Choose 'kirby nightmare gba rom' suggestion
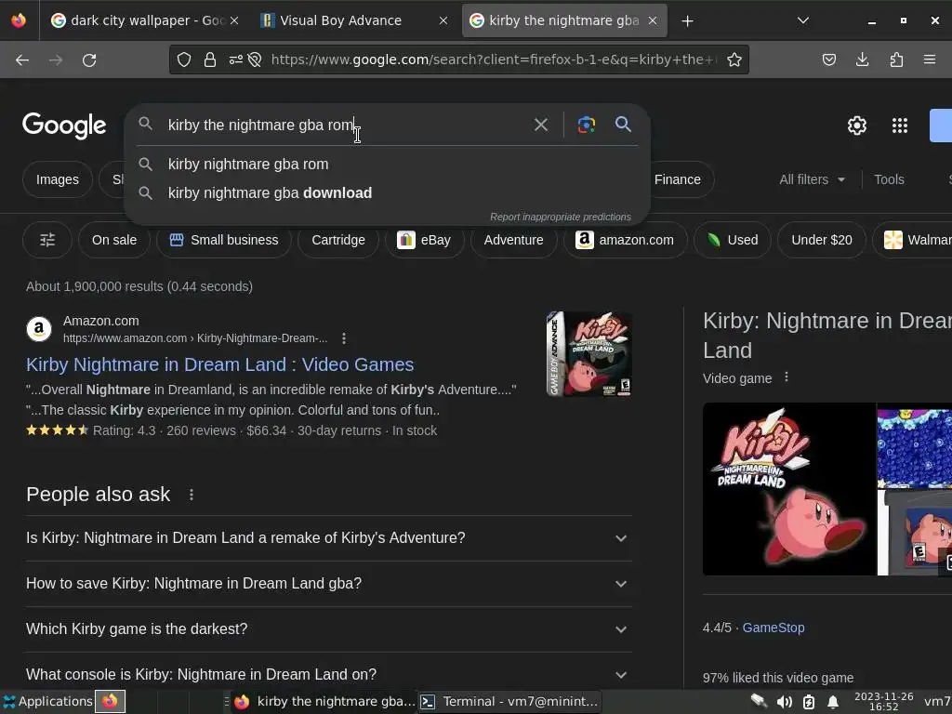This screenshot has width=952, height=714. coord(388,164)
